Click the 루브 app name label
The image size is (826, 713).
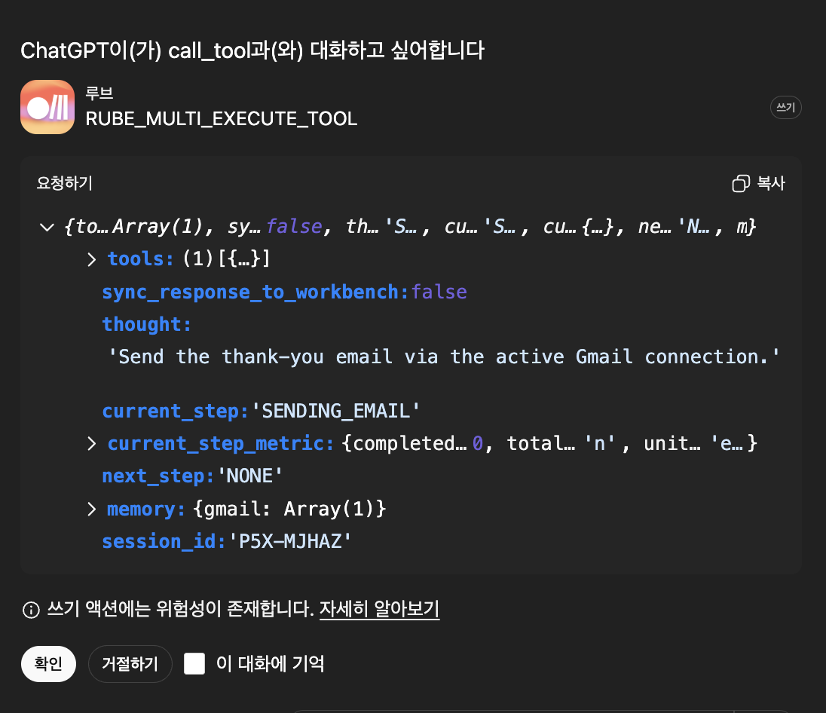point(99,93)
